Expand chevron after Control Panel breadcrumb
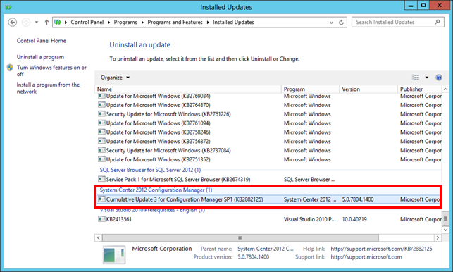Screen dimensions: 453x272 [109, 23]
